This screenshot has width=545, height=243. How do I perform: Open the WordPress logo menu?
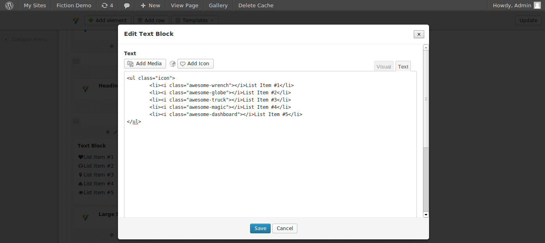coord(9,6)
